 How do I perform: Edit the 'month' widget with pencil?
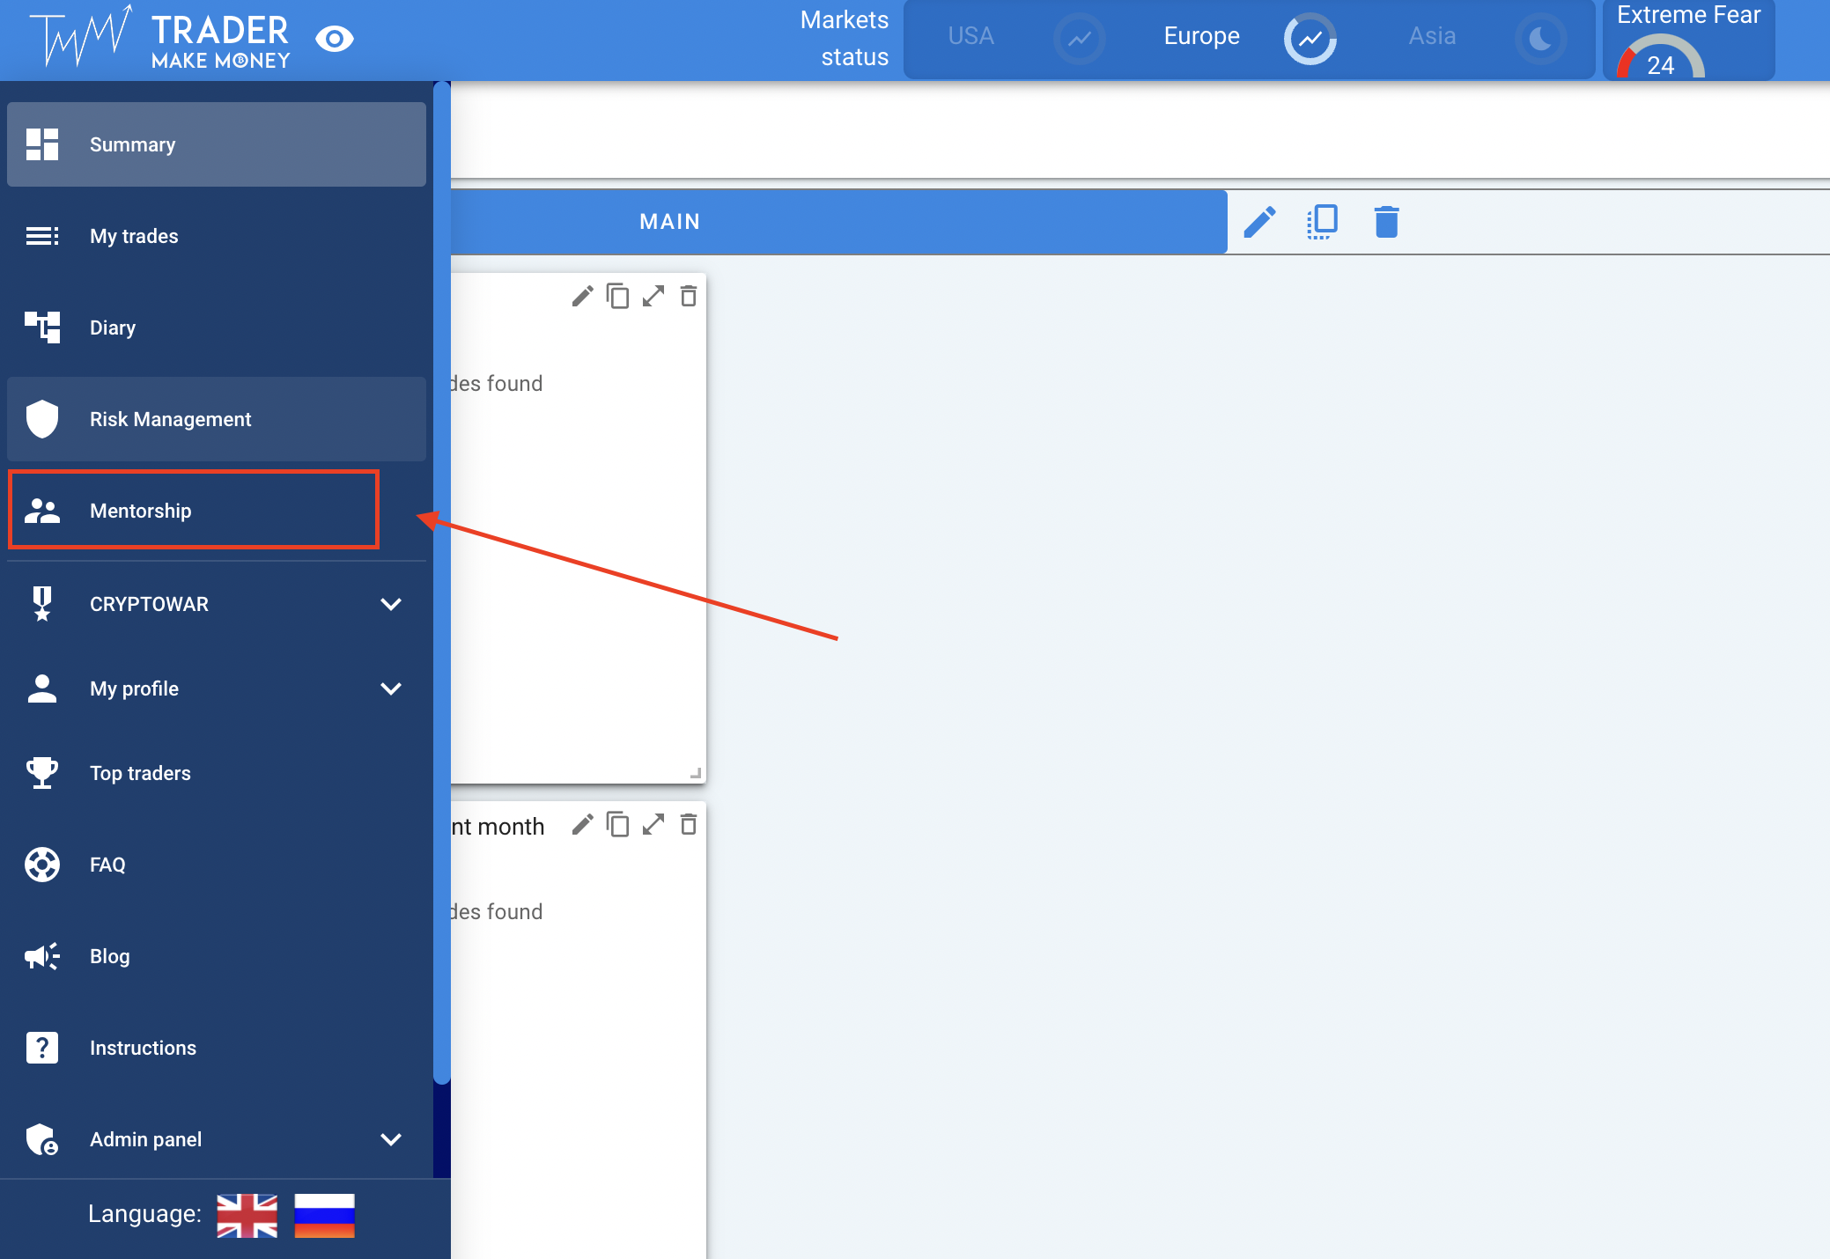click(582, 825)
